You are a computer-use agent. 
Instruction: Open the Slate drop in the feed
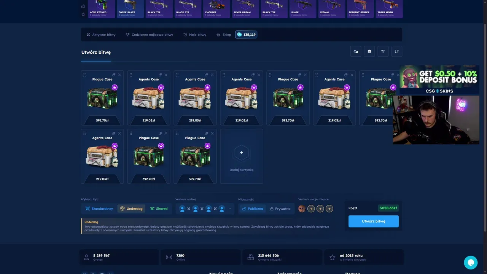coord(303,9)
